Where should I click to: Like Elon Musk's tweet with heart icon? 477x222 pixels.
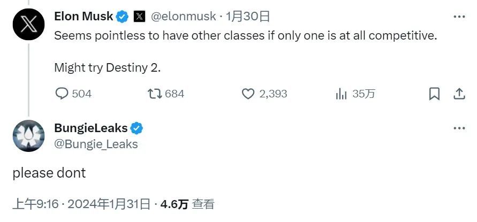[x=248, y=94]
